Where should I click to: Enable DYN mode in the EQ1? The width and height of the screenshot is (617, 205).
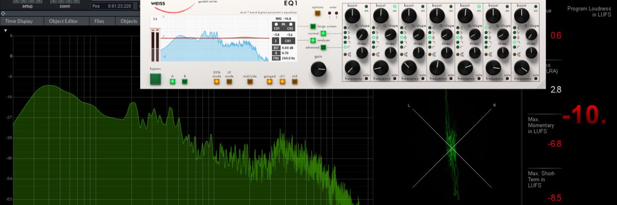[216, 81]
